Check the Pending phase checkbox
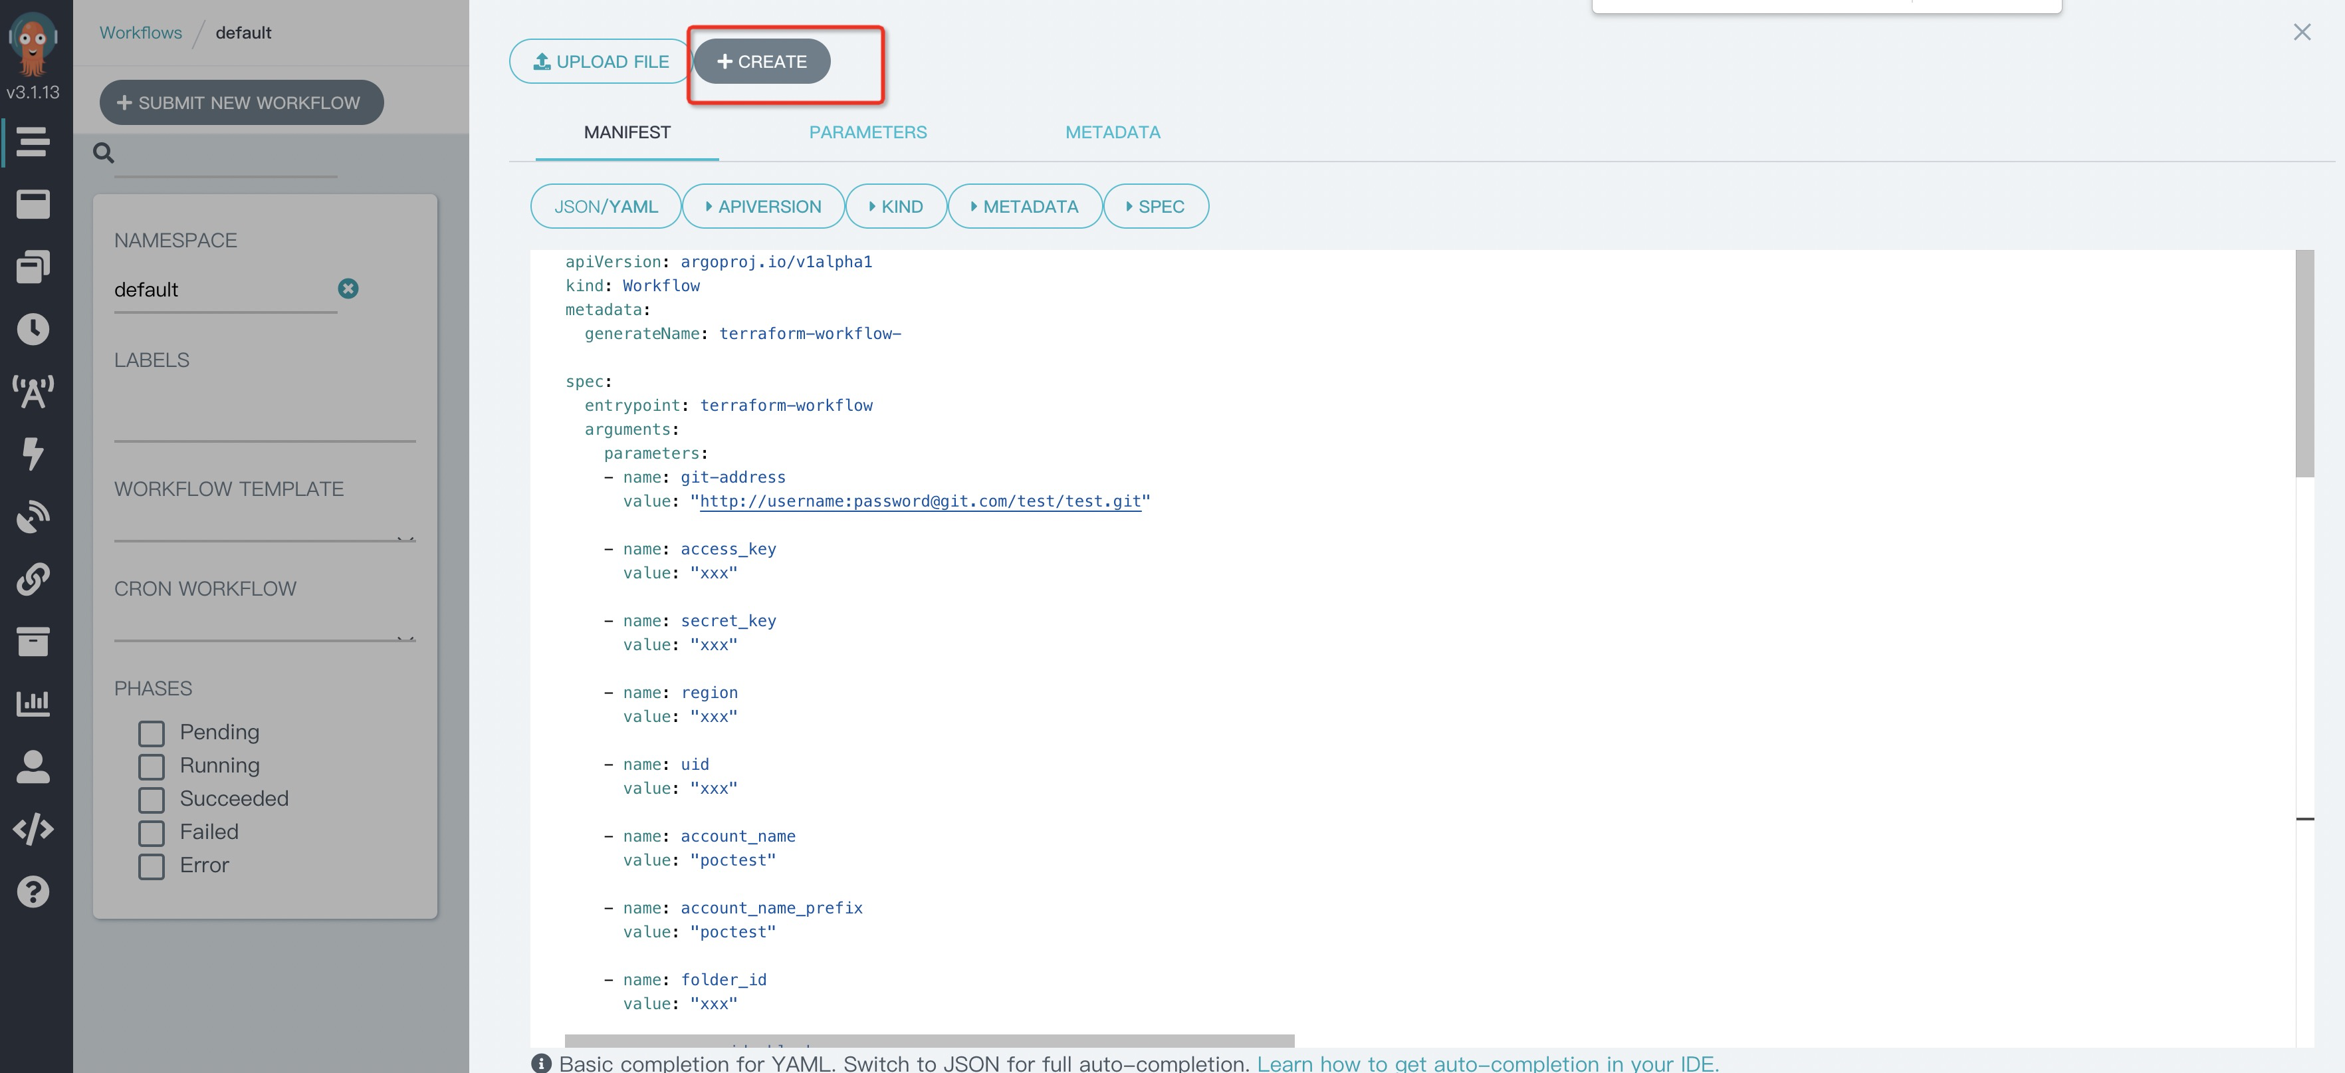Viewport: 2345px width, 1073px height. point(151,733)
